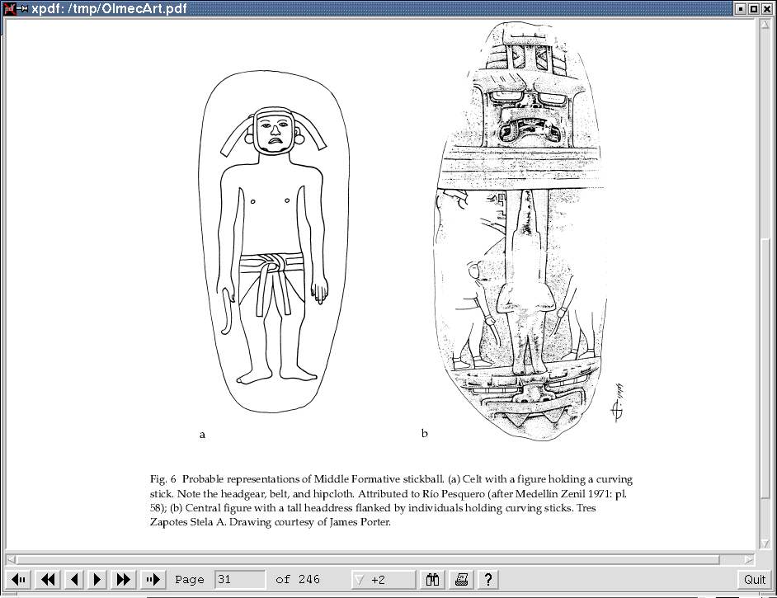
Task: Click the pin icon in title bar
Action: (22, 8)
